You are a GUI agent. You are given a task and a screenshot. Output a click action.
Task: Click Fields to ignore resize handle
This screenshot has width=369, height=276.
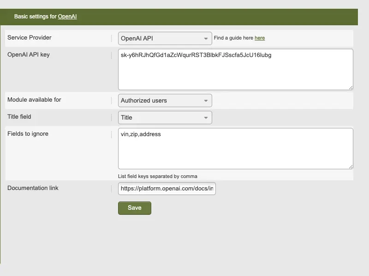pos(351,167)
